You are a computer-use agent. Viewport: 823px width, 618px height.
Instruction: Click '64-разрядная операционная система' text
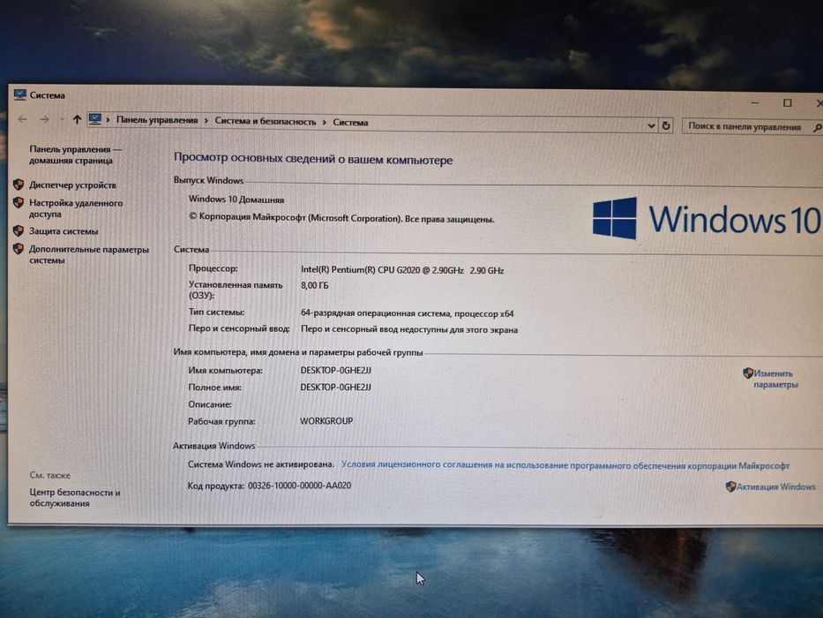coord(407,313)
